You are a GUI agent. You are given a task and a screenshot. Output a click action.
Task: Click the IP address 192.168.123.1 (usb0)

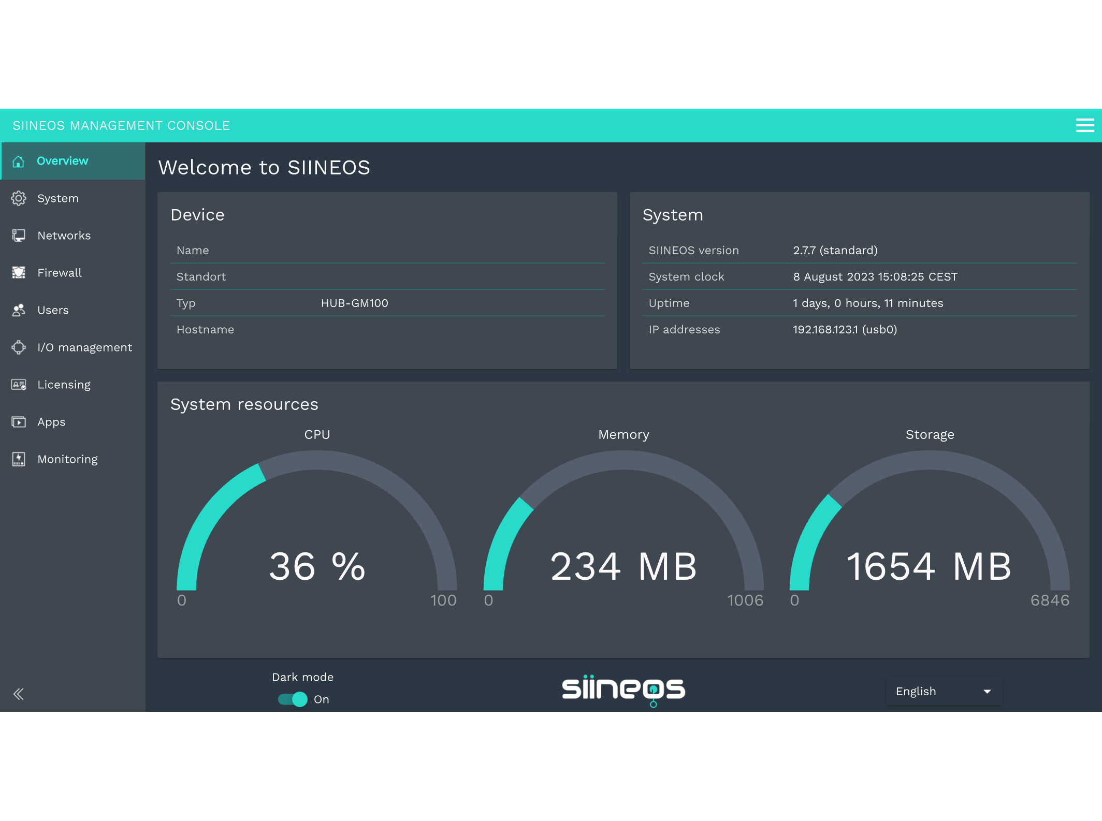click(x=845, y=330)
